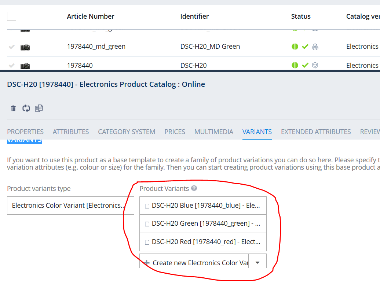
Task: Click approval checkmark in DSC-H20_MD Green row
Action: coord(305,47)
